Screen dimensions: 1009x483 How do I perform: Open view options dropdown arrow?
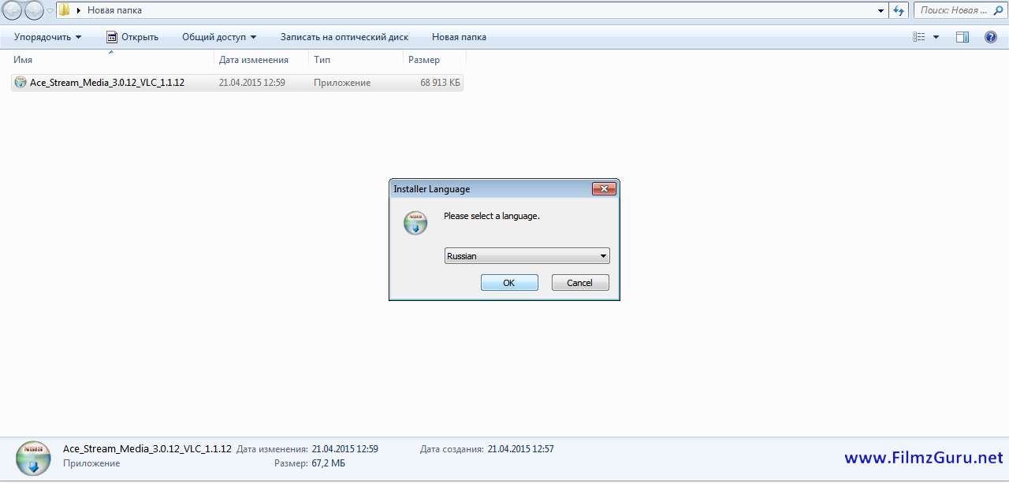tap(936, 37)
